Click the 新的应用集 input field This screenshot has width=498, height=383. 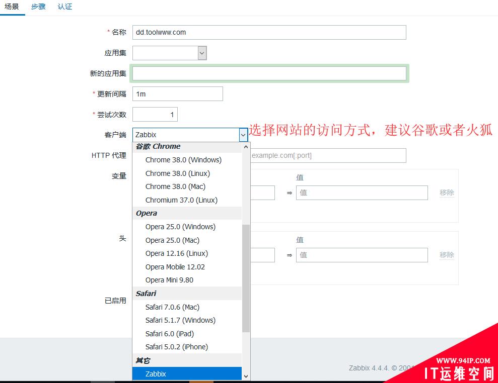(x=269, y=73)
